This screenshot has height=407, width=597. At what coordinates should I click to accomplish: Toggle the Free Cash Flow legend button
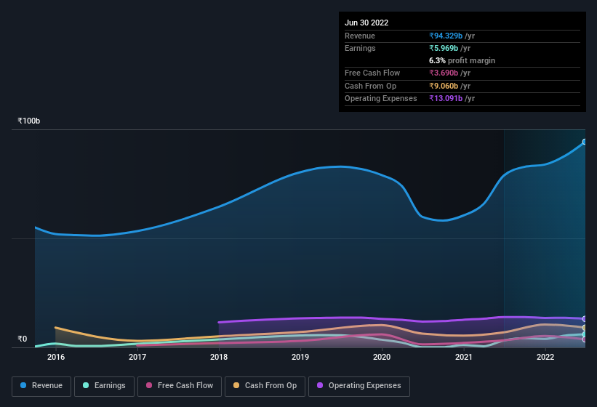coord(180,386)
